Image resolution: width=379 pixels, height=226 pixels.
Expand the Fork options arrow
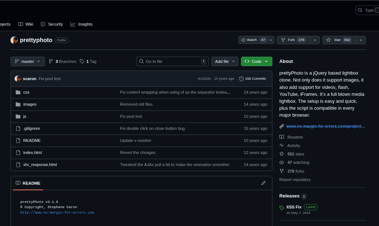pos(315,40)
